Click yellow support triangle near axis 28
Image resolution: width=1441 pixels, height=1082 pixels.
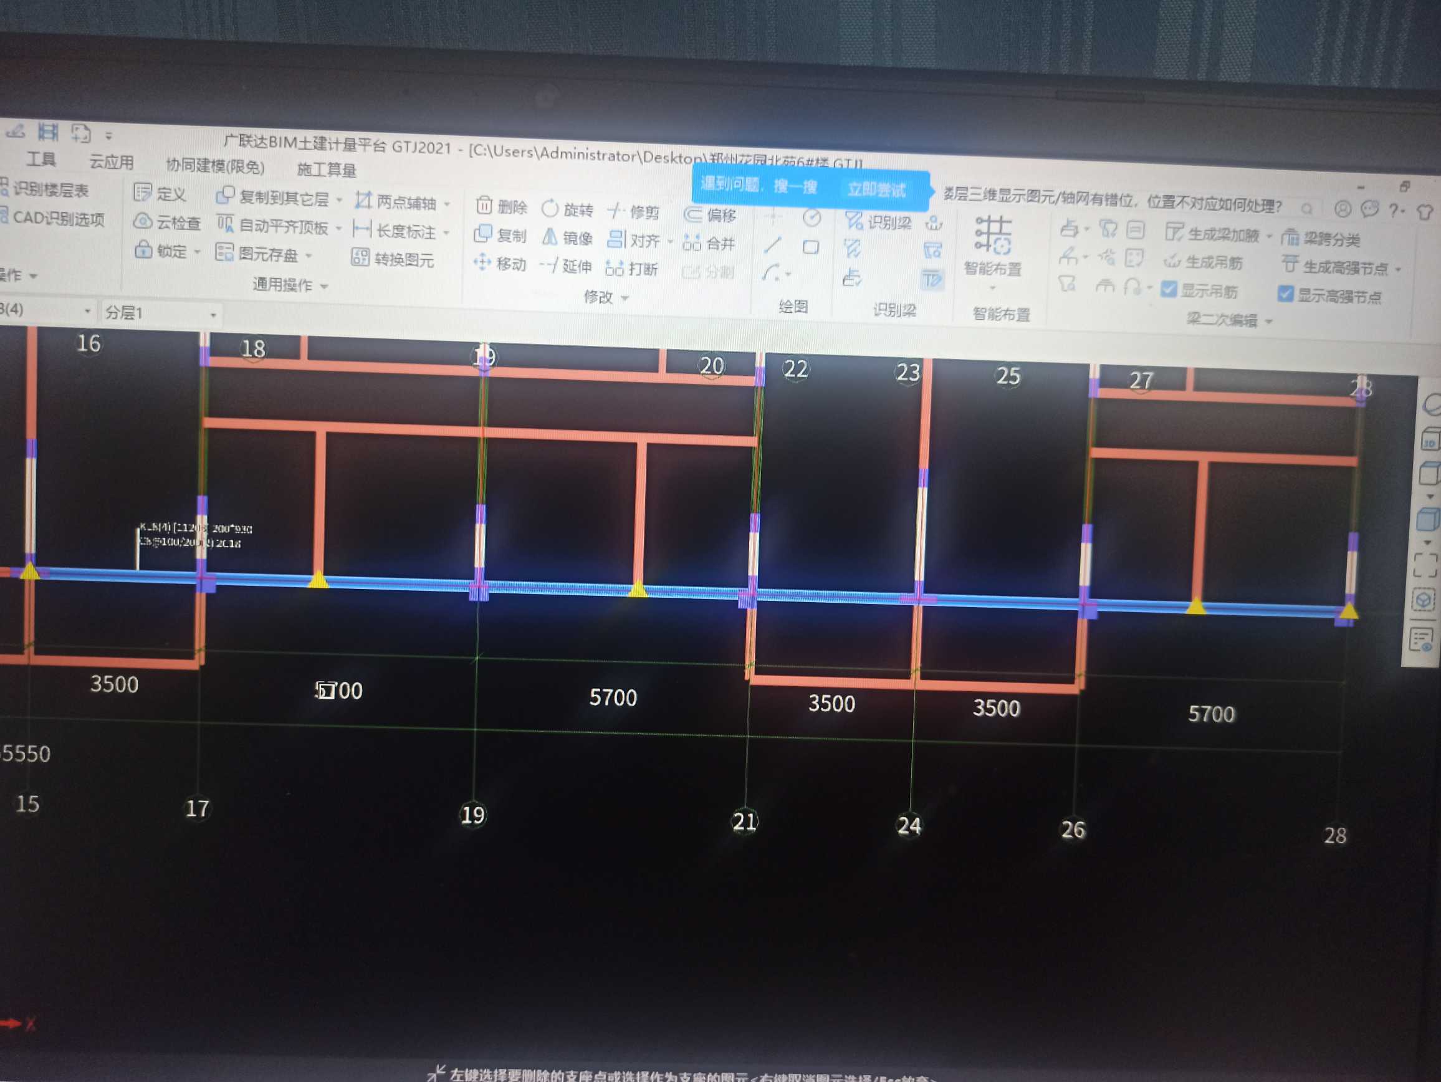coord(1349,610)
